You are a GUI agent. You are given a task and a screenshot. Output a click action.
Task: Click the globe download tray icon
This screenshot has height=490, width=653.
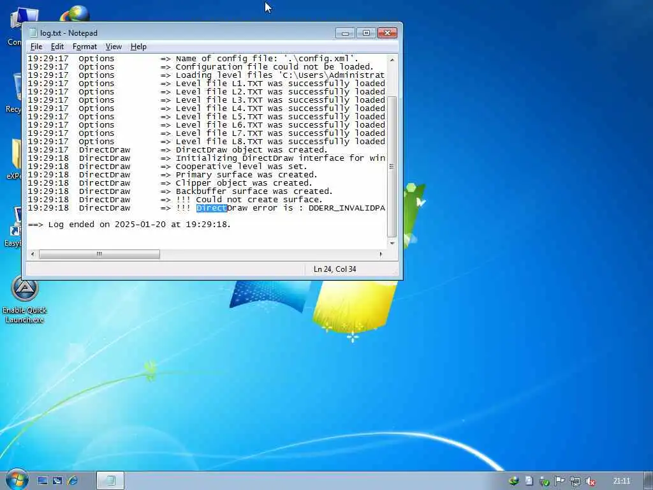[514, 481]
